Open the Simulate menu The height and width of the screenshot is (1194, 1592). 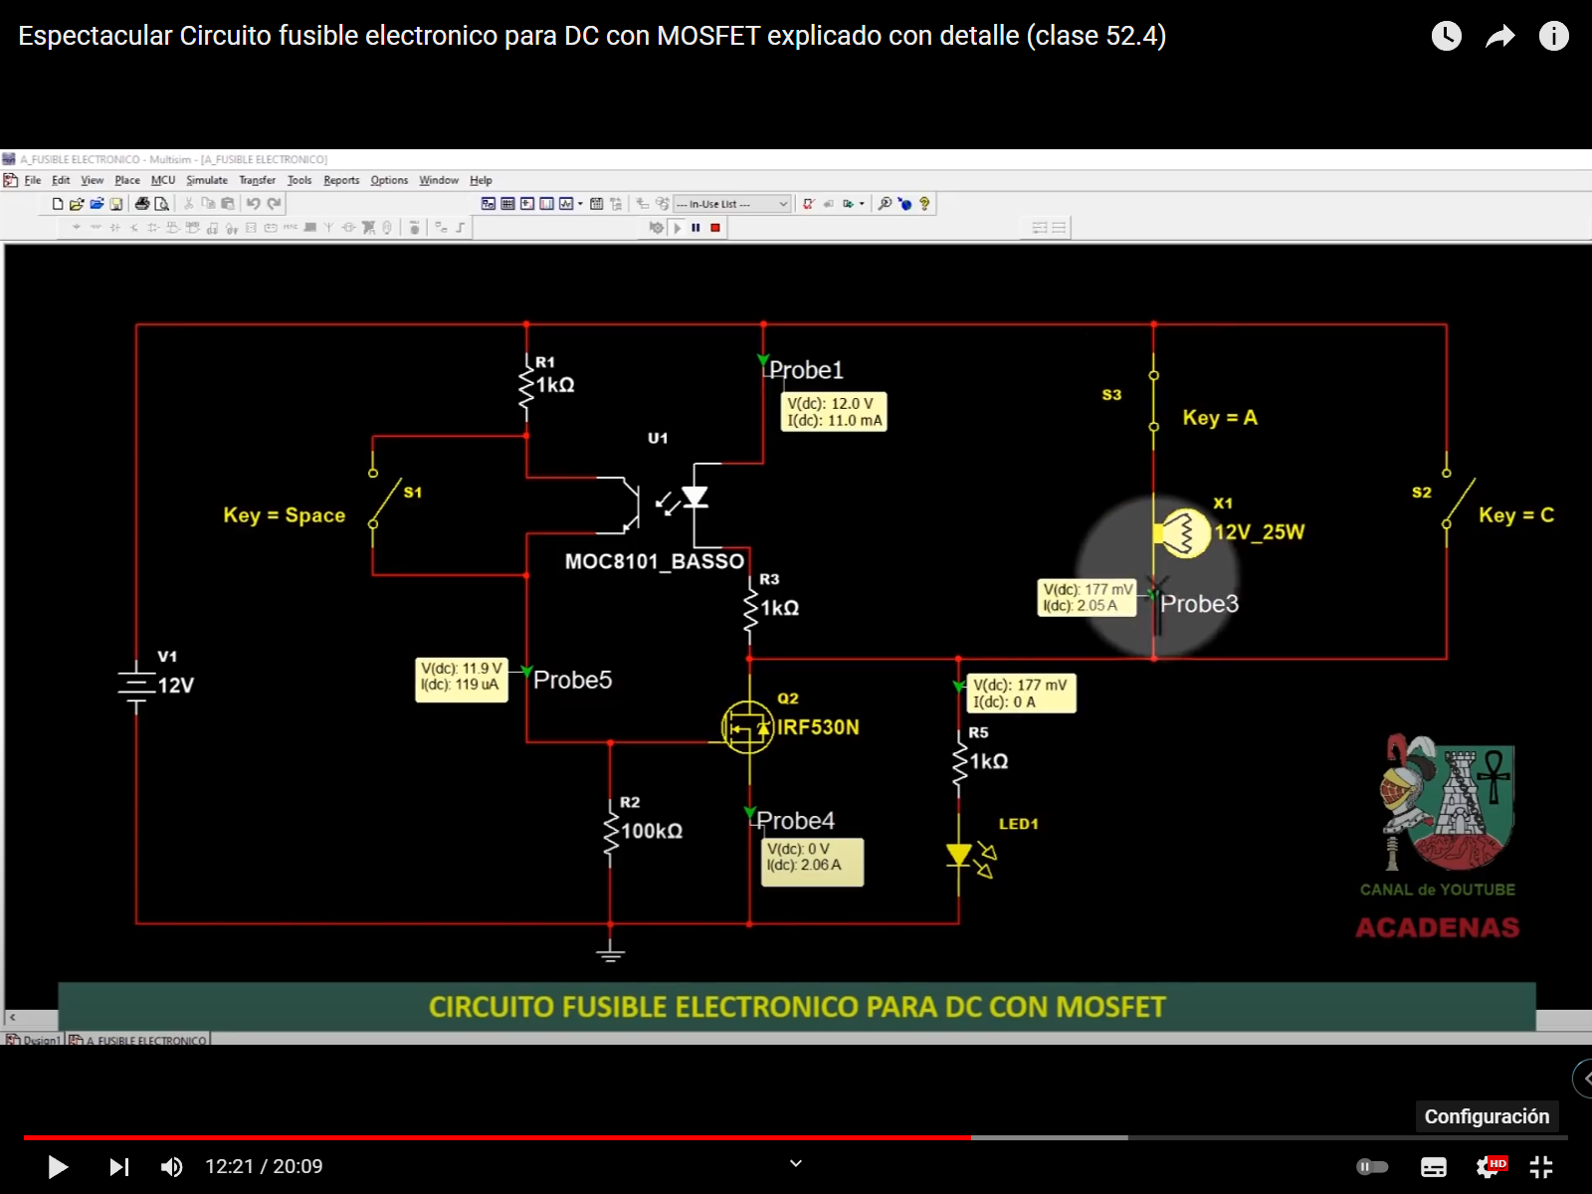(206, 180)
